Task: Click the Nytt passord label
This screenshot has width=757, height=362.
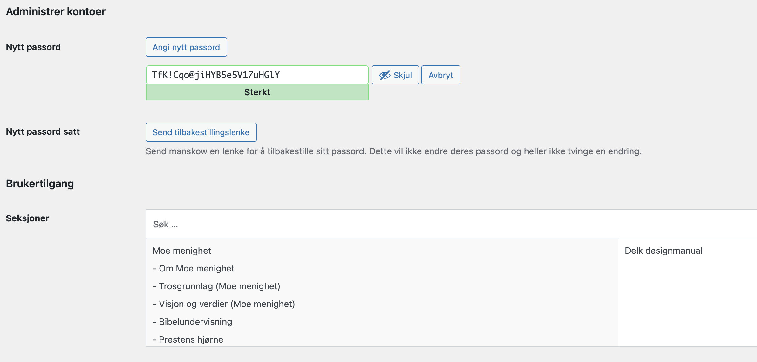Action: [33, 47]
